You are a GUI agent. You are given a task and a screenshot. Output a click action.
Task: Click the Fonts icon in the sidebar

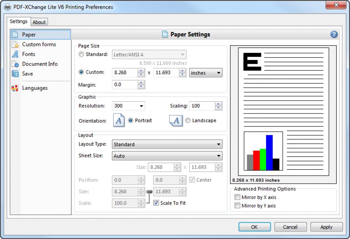click(14, 54)
